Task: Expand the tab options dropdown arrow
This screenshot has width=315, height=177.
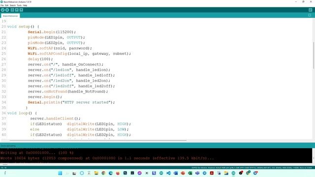Action: [x=310, y=15]
